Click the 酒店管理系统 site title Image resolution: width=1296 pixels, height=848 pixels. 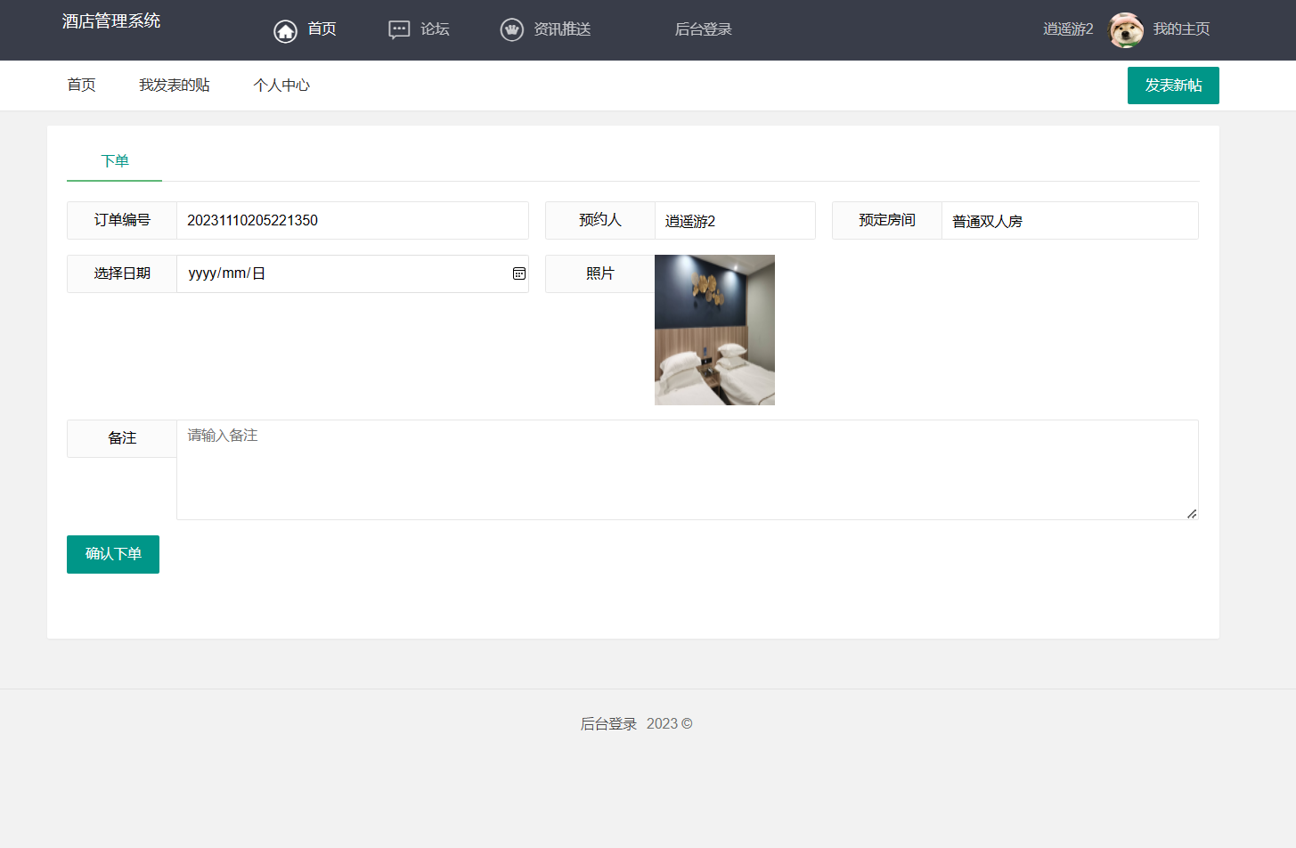point(111,21)
